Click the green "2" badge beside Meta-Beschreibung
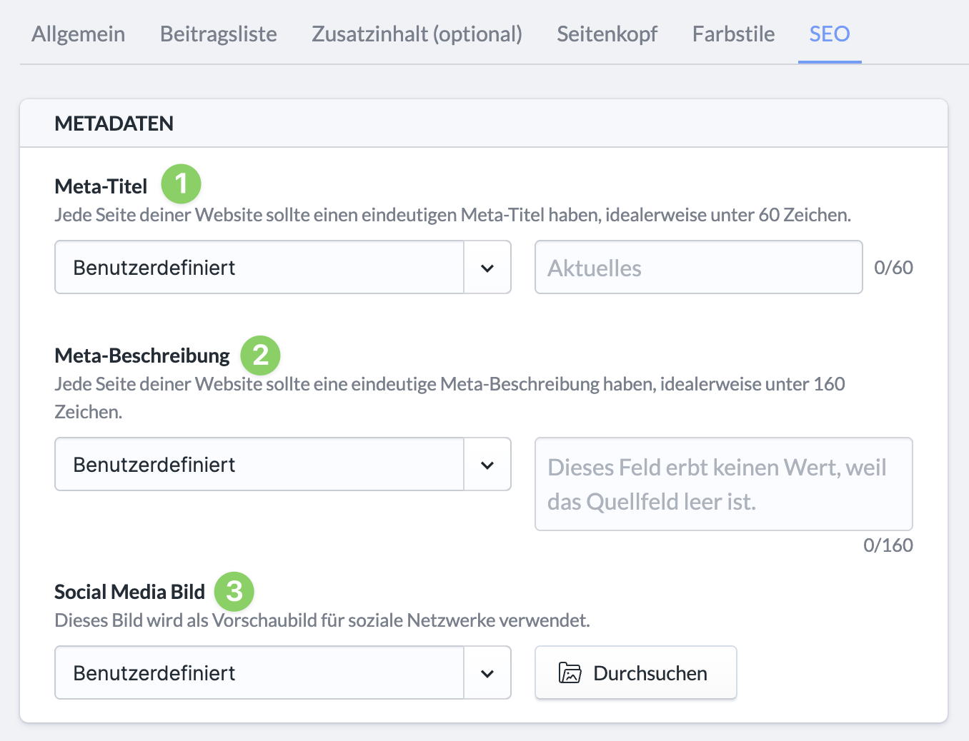 pos(260,356)
